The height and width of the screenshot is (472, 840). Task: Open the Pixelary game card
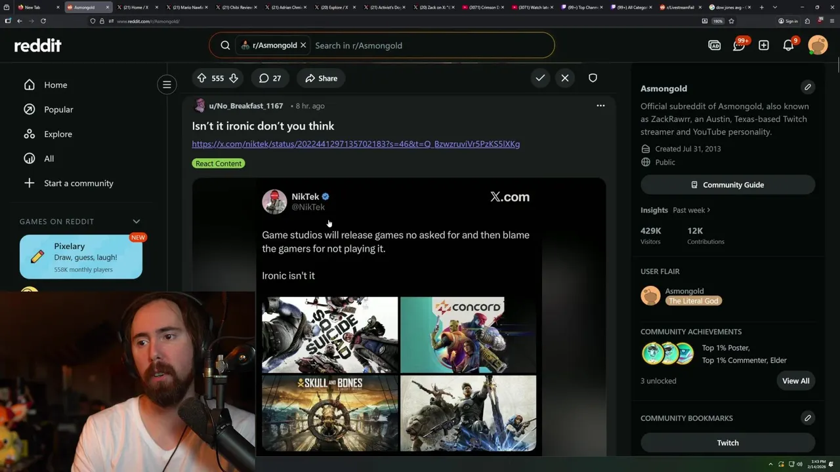[81, 257]
